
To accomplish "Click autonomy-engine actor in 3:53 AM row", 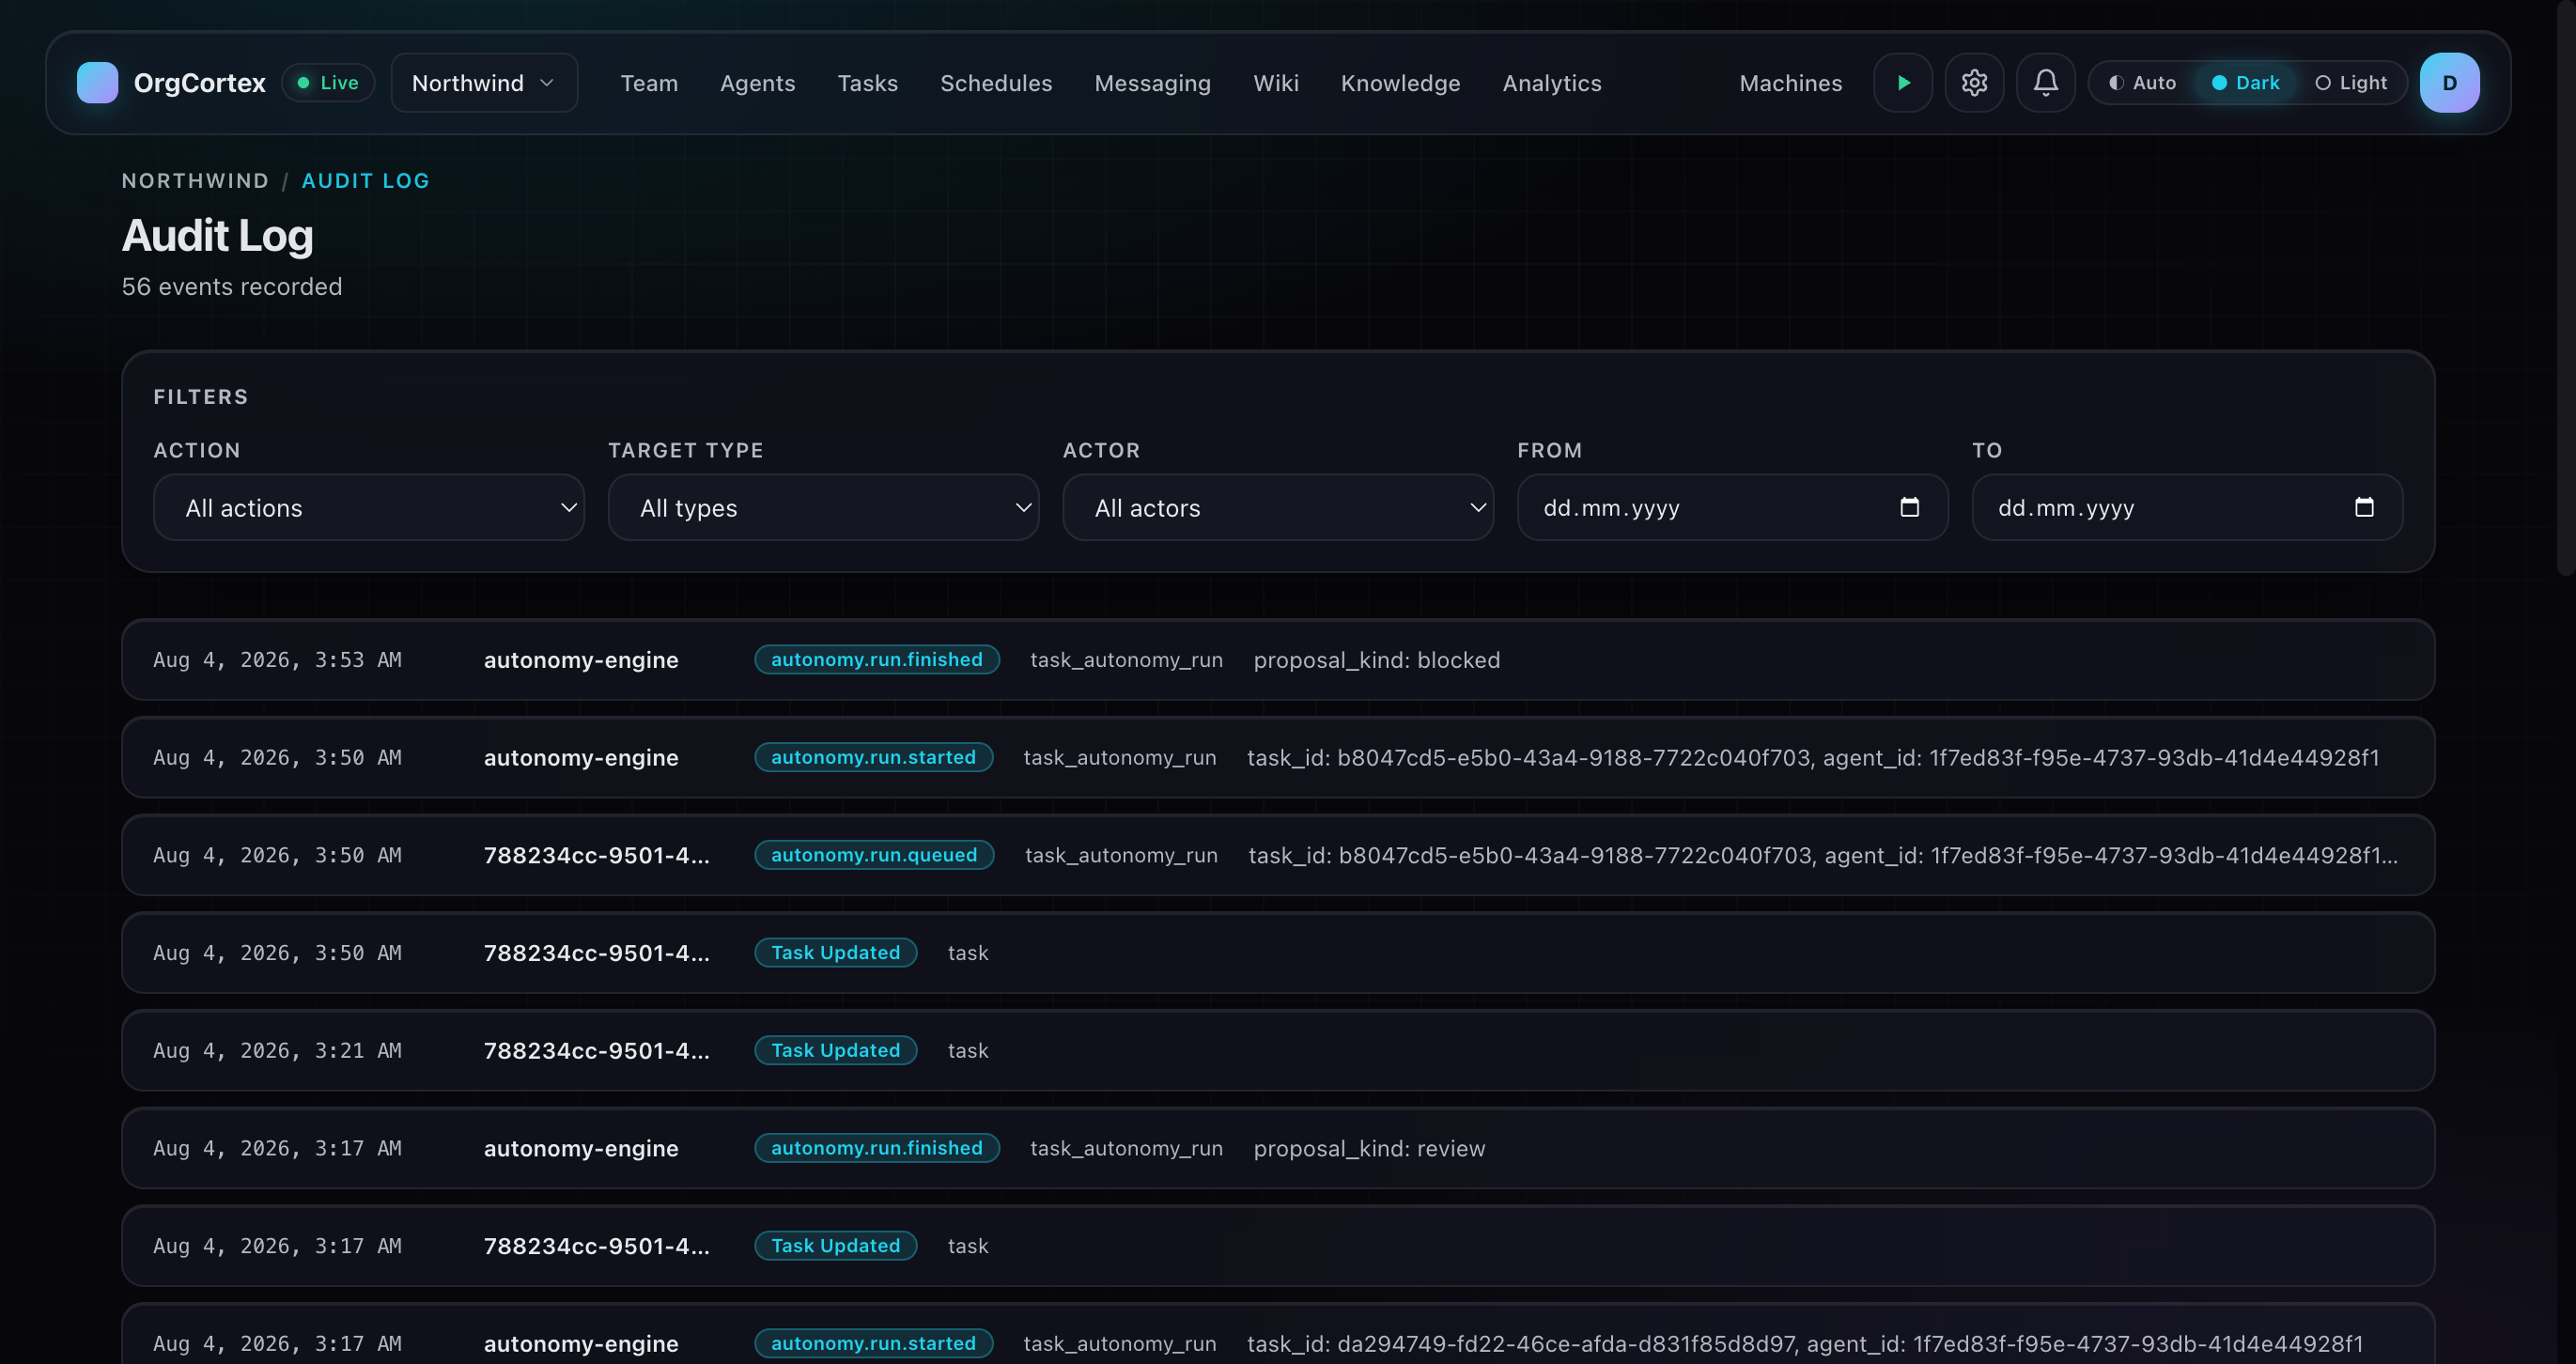I will pyautogui.click(x=581, y=660).
